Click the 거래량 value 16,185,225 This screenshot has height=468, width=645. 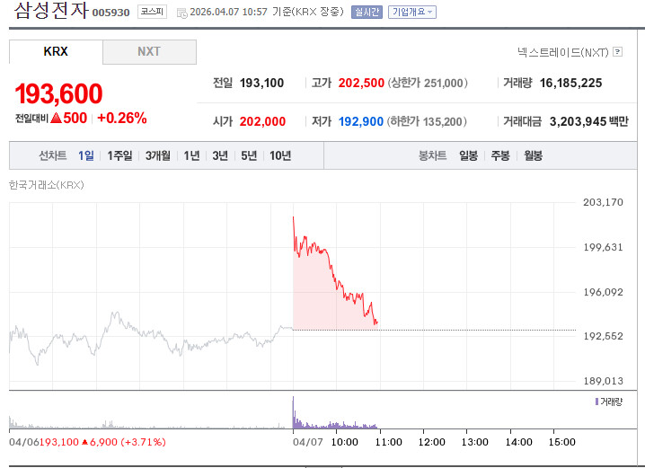570,83
